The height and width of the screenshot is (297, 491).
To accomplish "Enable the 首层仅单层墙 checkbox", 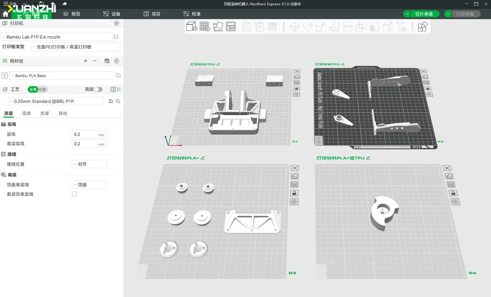I will coord(75,194).
